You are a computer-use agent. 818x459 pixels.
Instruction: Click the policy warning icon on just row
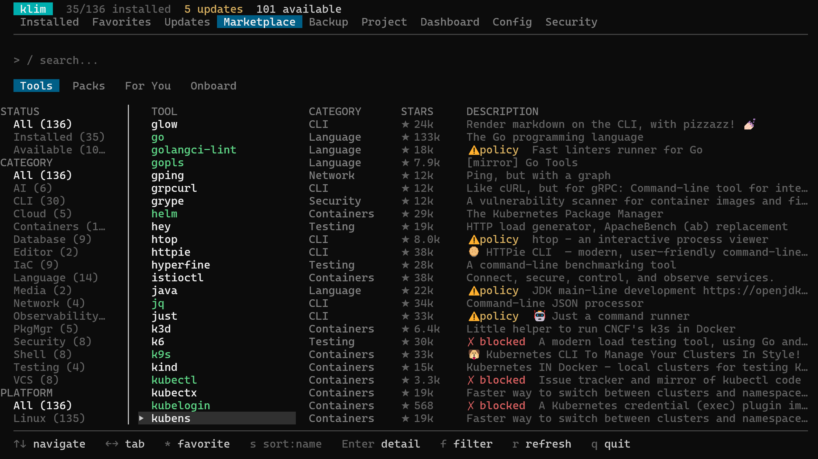474,316
